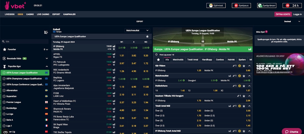Switch to the Handikapp tab
Viewport: 304px width, 134px height.
[207, 60]
